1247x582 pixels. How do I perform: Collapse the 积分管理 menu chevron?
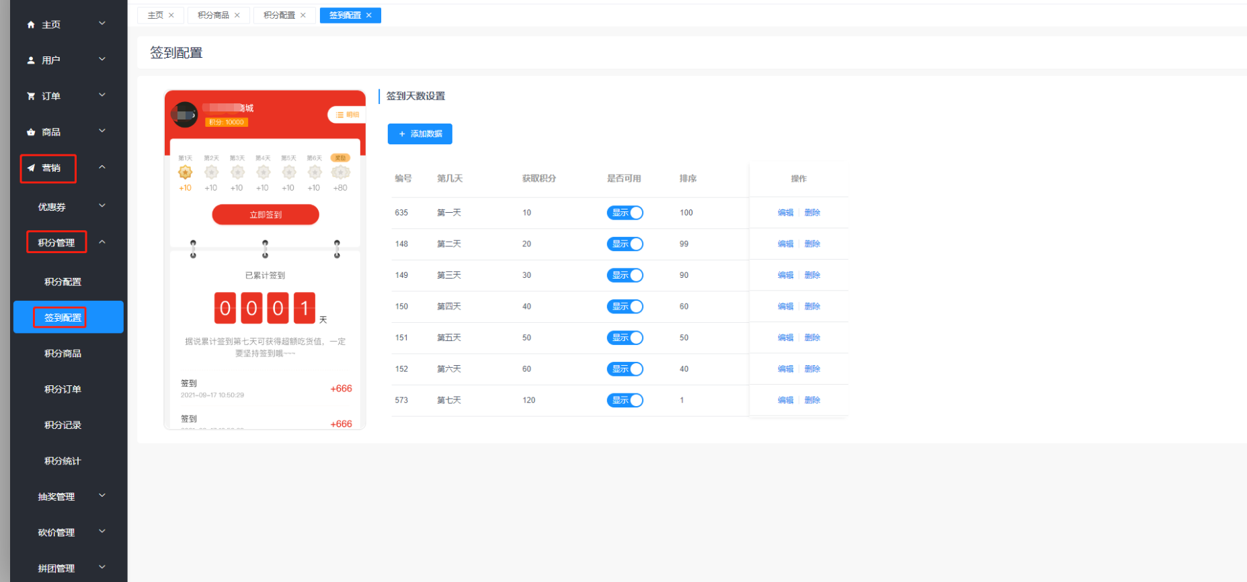pyautogui.click(x=102, y=242)
